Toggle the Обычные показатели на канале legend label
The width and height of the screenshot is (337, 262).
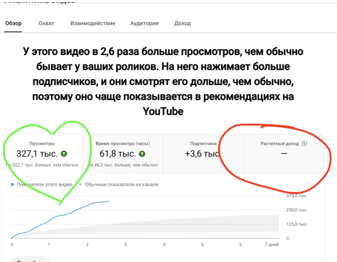(x=122, y=185)
